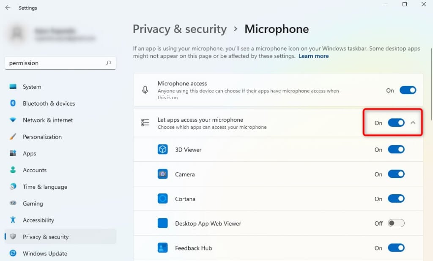
Task: Click the search magnifier icon
Action: point(109,63)
